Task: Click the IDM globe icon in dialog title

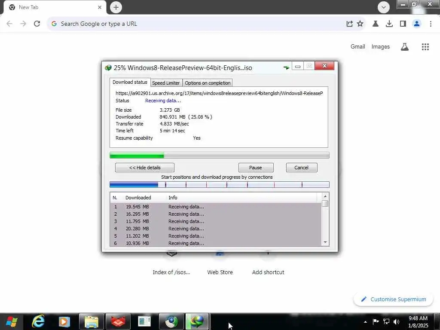Action: coord(108,67)
